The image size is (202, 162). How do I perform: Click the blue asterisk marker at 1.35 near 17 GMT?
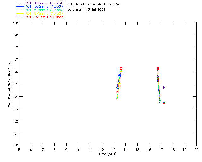(x=160, y=103)
